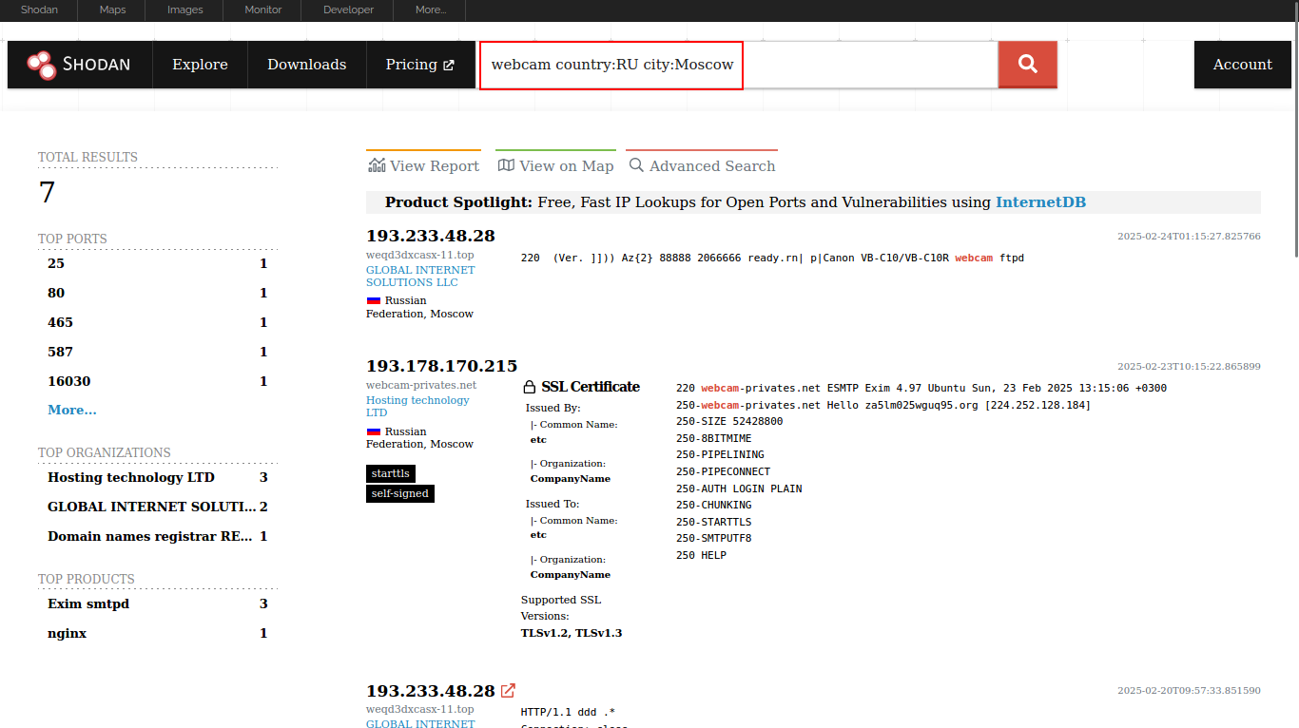
Task: Filter by Hosting technology LTD in Top Organizations
Action: tap(158, 477)
